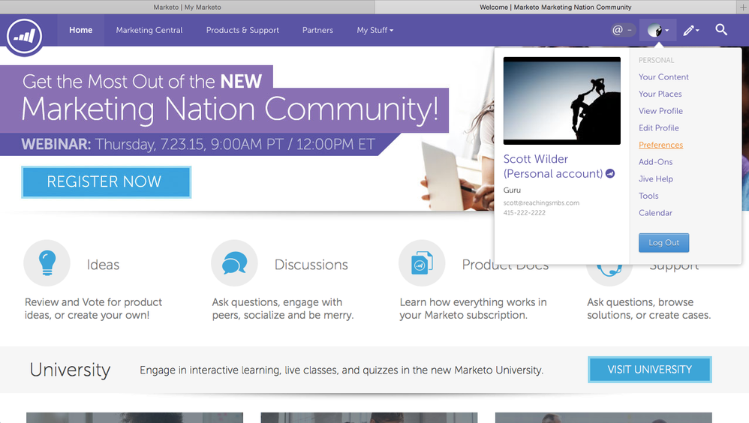Click the Log Out button
The image size is (749, 423).
coord(663,242)
